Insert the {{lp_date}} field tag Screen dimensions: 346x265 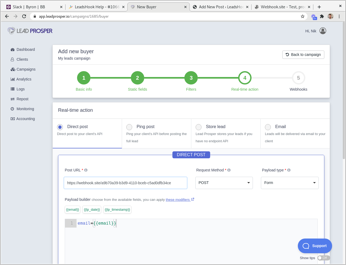click(x=92, y=210)
